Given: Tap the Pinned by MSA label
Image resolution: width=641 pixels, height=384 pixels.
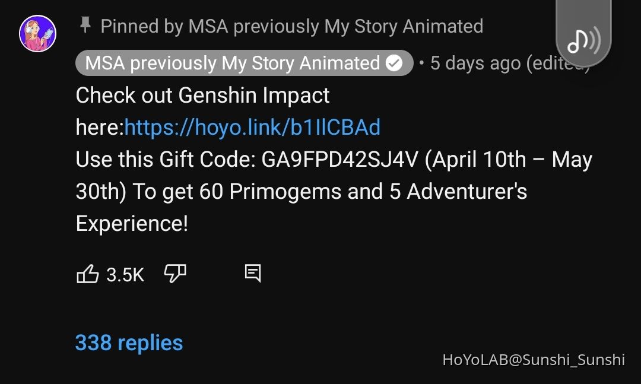Looking at the screenshot, I should pos(291,26).
